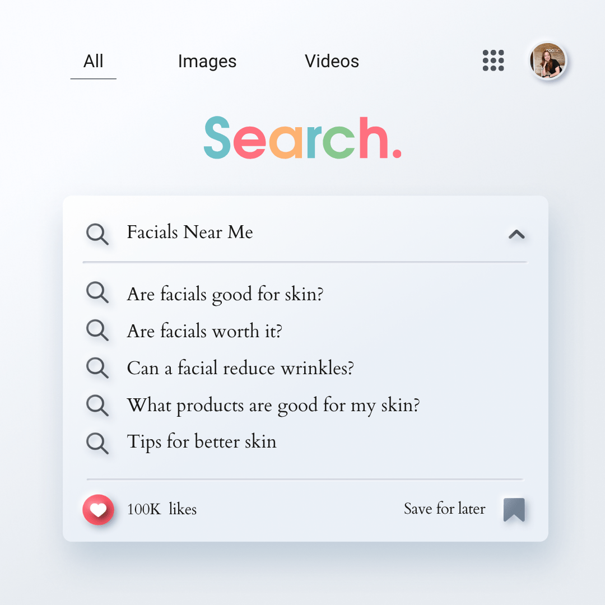Click search icon next to Tips for better skin

97,443
